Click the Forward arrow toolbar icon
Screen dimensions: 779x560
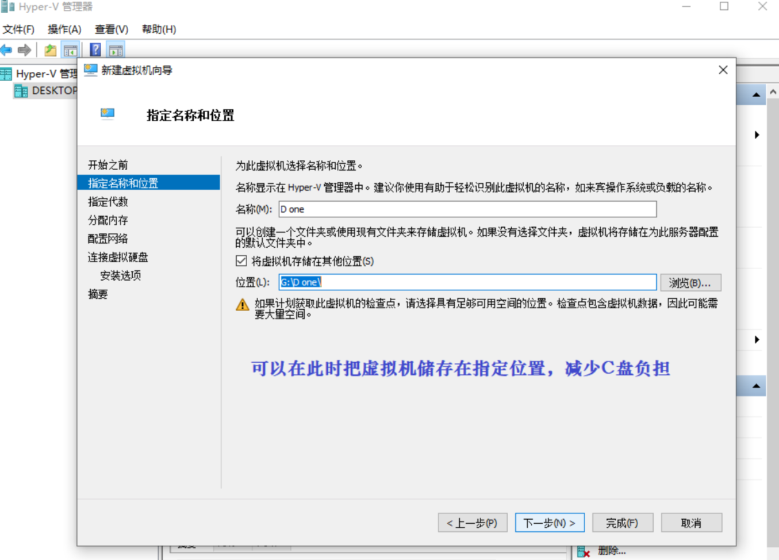pyautogui.click(x=24, y=50)
